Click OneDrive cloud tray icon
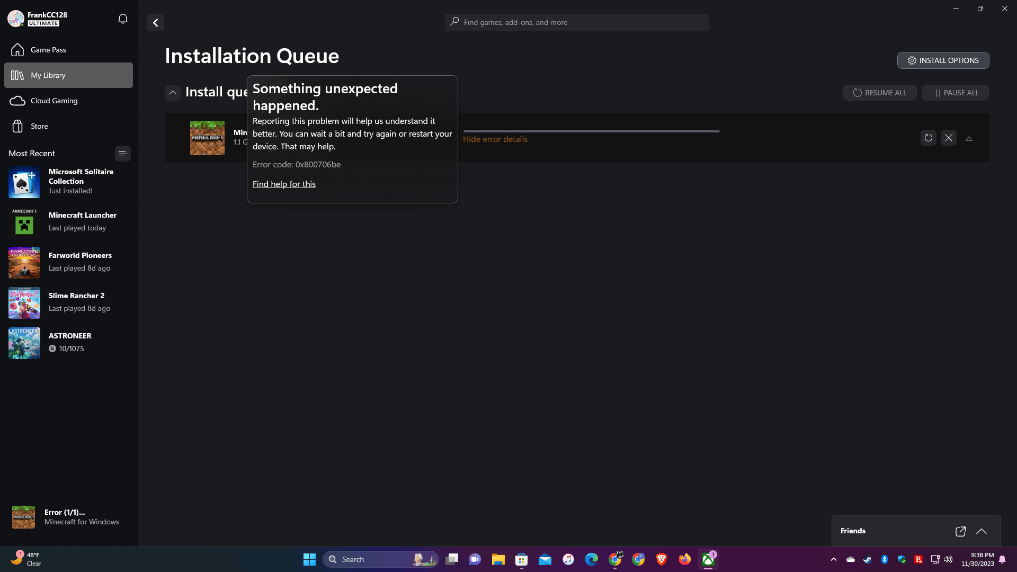This screenshot has width=1017, height=572. (851, 559)
